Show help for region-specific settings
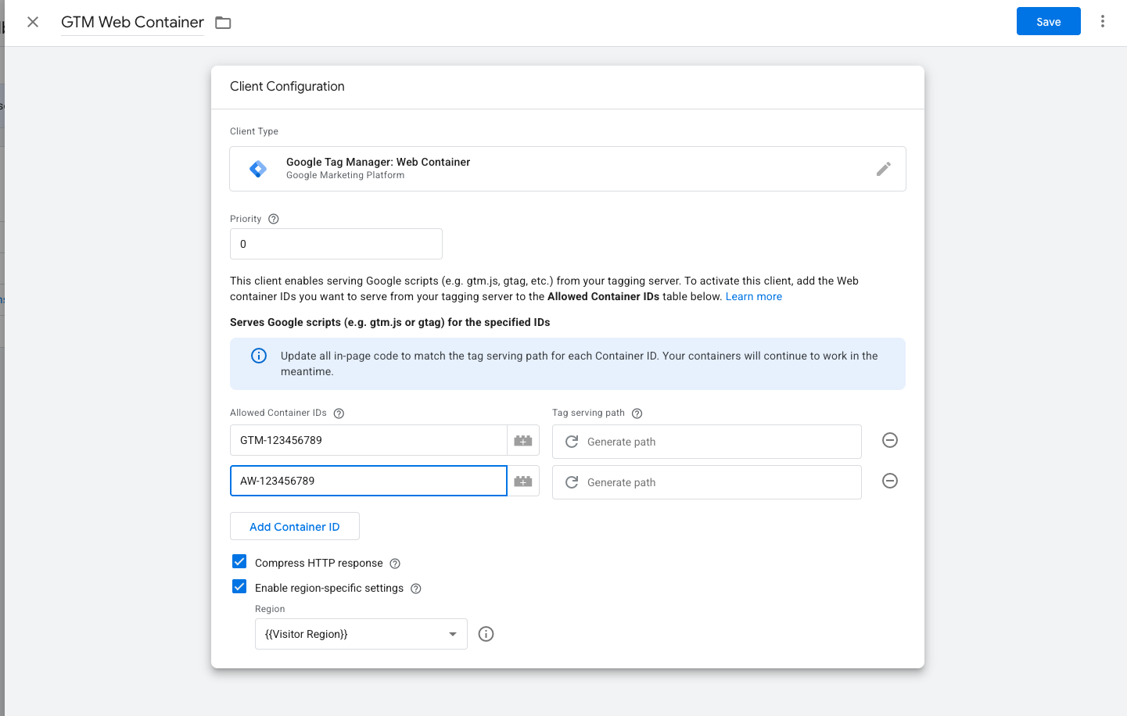 point(416,589)
